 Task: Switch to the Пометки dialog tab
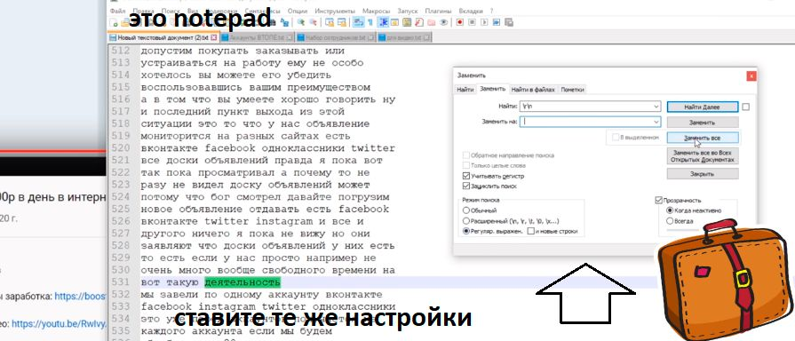572,89
